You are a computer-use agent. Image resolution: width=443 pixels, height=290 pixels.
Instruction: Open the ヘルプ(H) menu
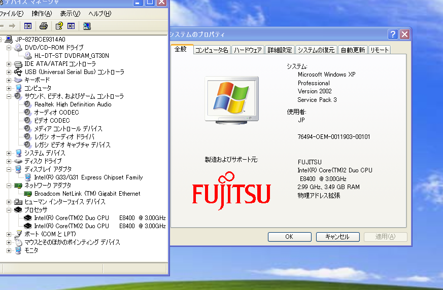pyautogui.click(x=100, y=14)
